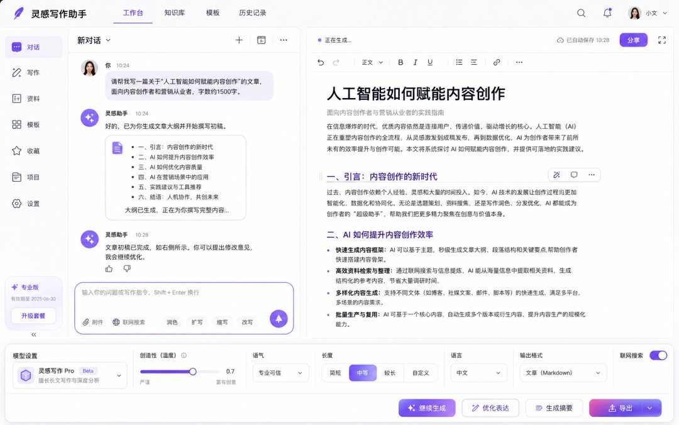Open the outline document card icon

tap(118, 148)
